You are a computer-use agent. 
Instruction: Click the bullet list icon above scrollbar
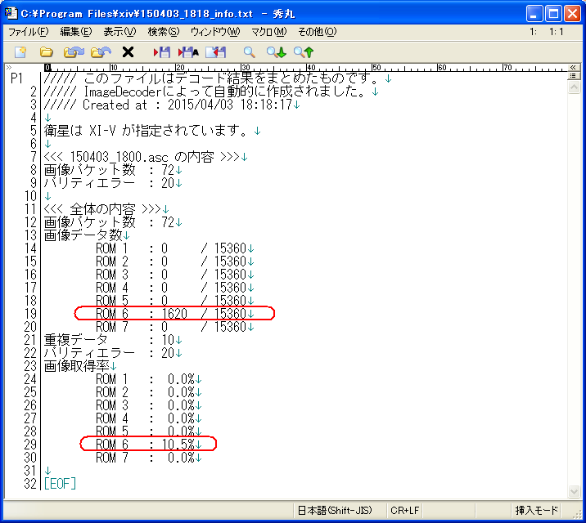tap(573, 76)
